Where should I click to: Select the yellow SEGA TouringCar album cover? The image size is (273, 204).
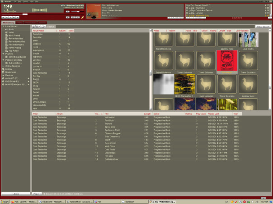click(x=184, y=84)
